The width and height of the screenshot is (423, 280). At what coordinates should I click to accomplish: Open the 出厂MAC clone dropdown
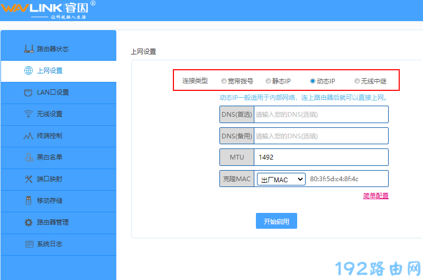click(281, 180)
